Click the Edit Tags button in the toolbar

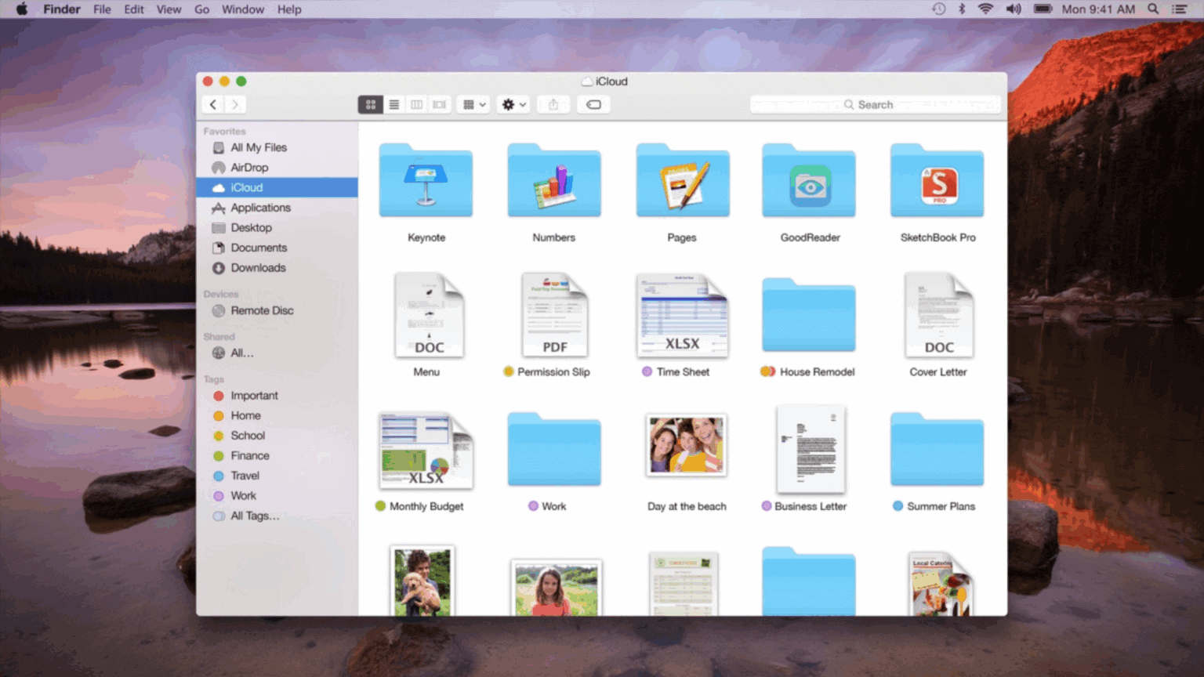pyautogui.click(x=593, y=104)
